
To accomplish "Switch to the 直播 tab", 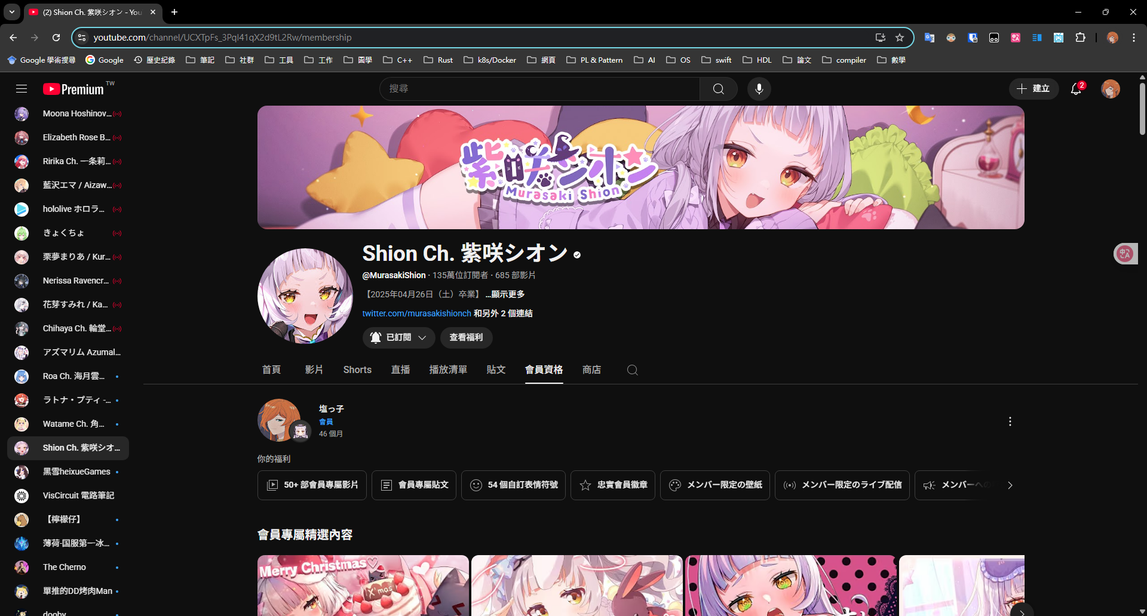I will point(400,370).
